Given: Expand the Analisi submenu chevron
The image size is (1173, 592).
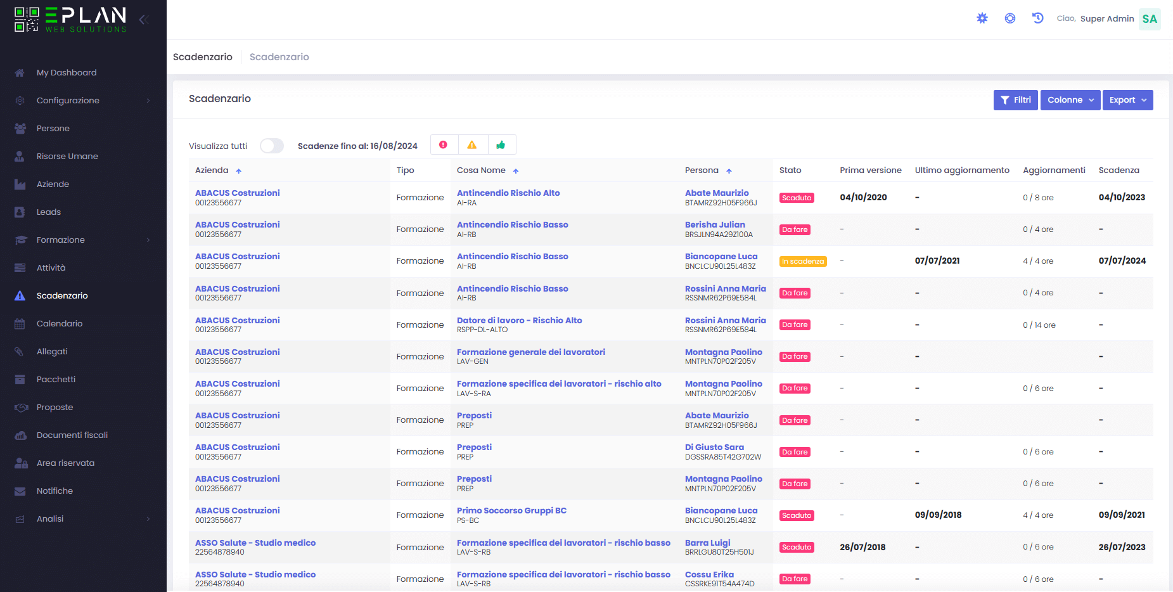Looking at the screenshot, I should [148, 519].
